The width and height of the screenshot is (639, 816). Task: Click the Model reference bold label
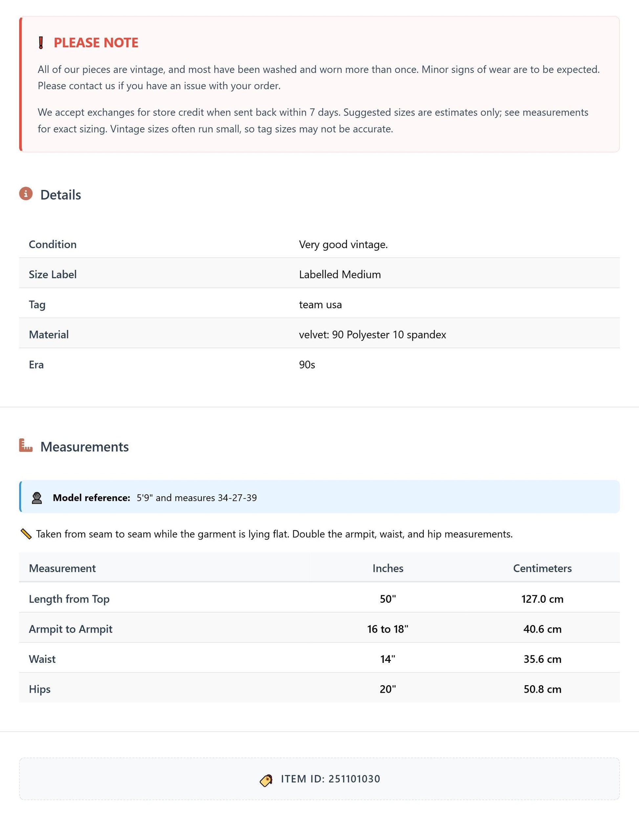click(x=92, y=498)
